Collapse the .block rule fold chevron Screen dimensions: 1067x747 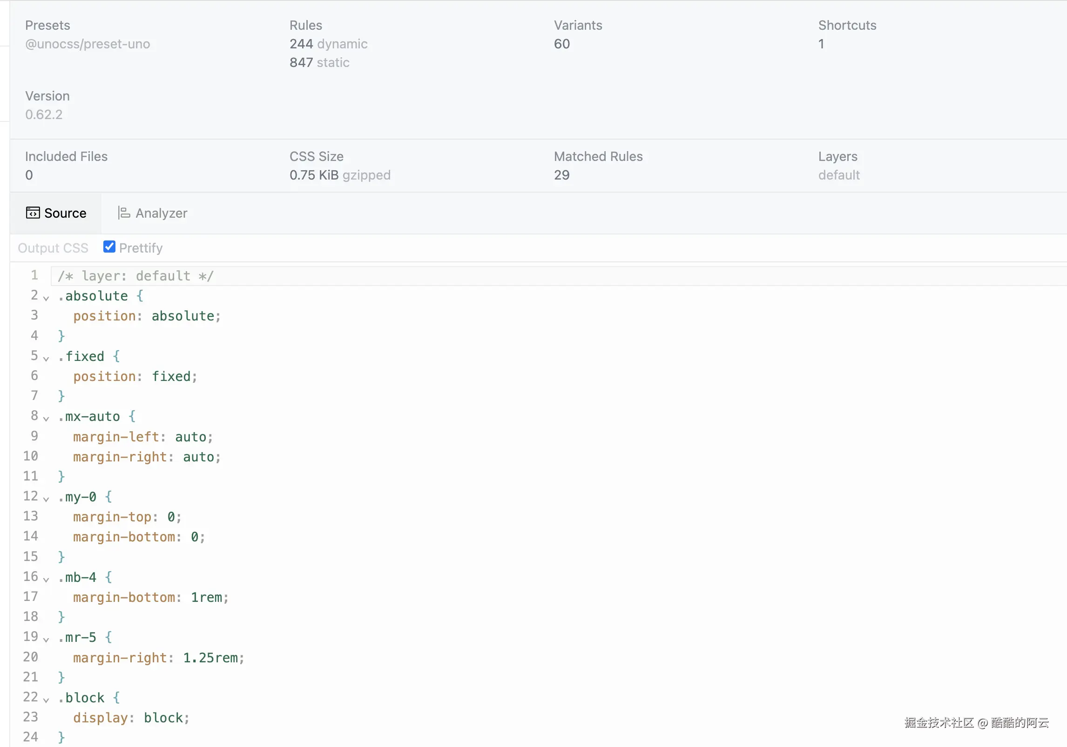(46, 700)
